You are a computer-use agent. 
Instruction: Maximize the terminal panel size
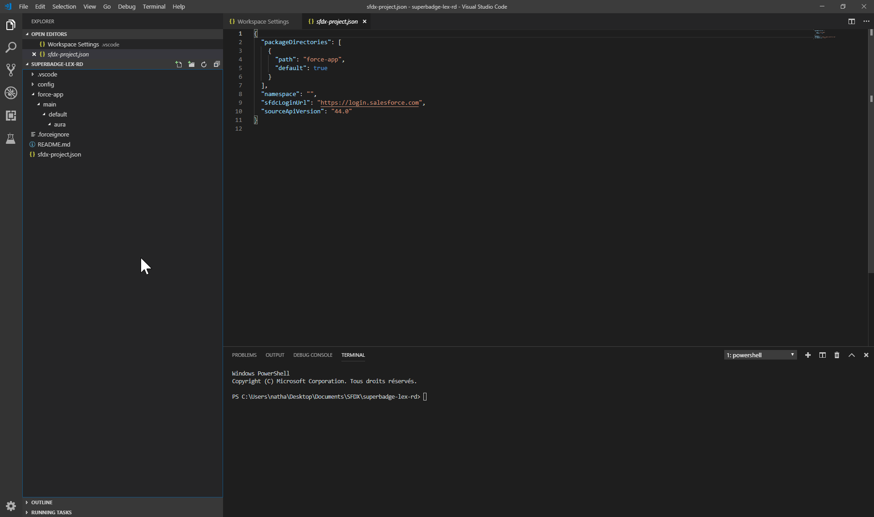(852, 355)
